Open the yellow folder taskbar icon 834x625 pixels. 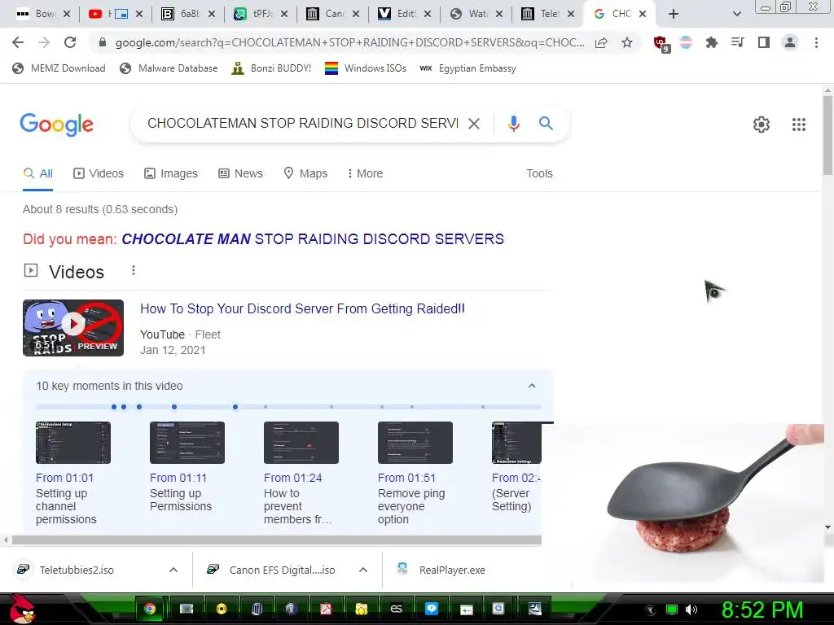(x=361, y=609)
